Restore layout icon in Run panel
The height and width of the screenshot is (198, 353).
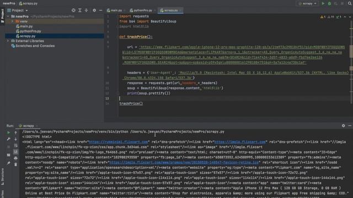click(8, 155)
